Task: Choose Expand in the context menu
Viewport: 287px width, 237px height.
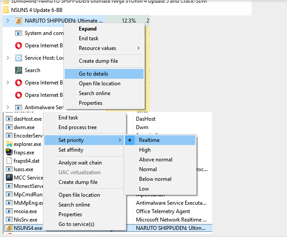Action: pyautogui.click(x=104, y=29)
